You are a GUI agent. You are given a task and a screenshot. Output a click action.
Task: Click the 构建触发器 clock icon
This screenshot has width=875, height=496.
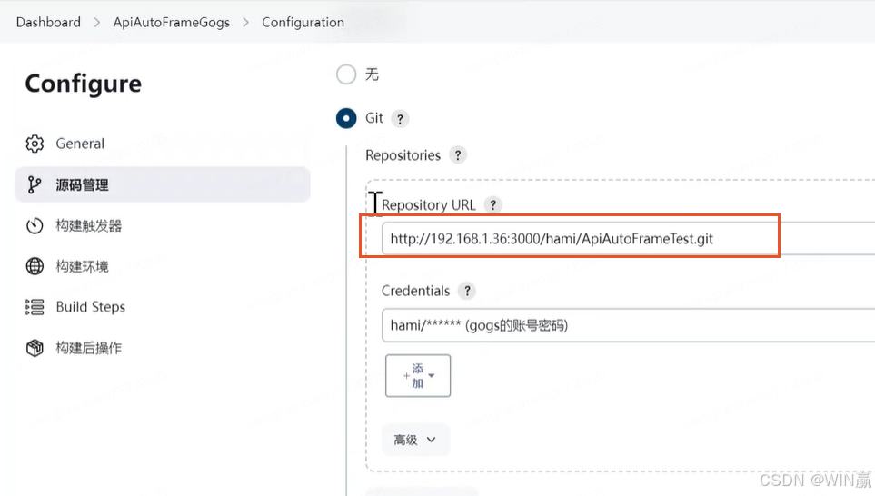35,225
